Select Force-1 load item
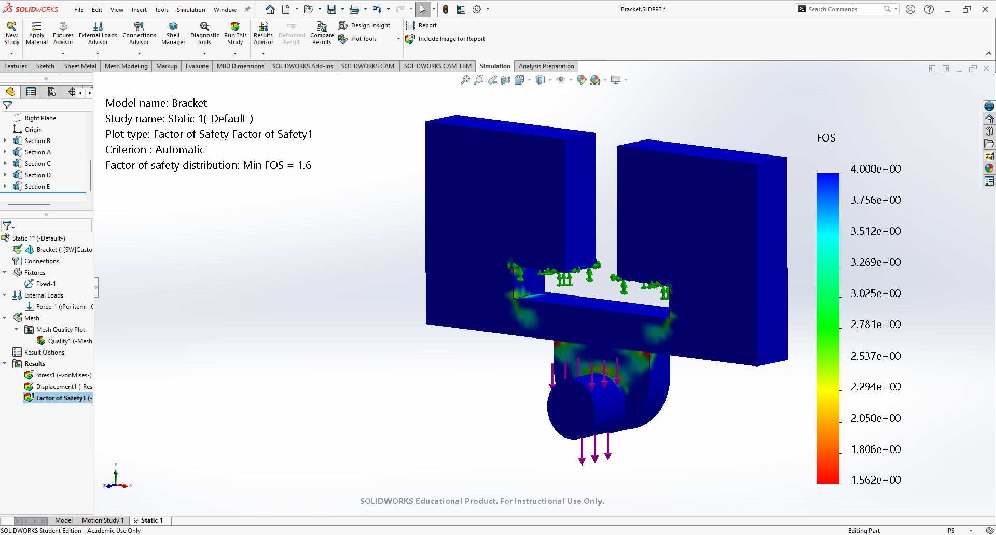 click(59, 306)
